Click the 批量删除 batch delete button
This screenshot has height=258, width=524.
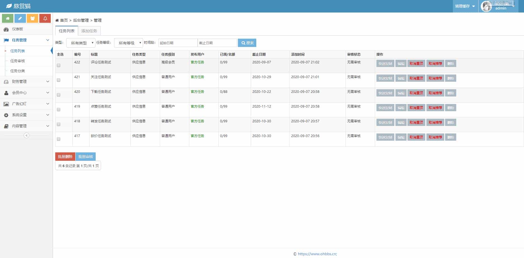[65, 157]
